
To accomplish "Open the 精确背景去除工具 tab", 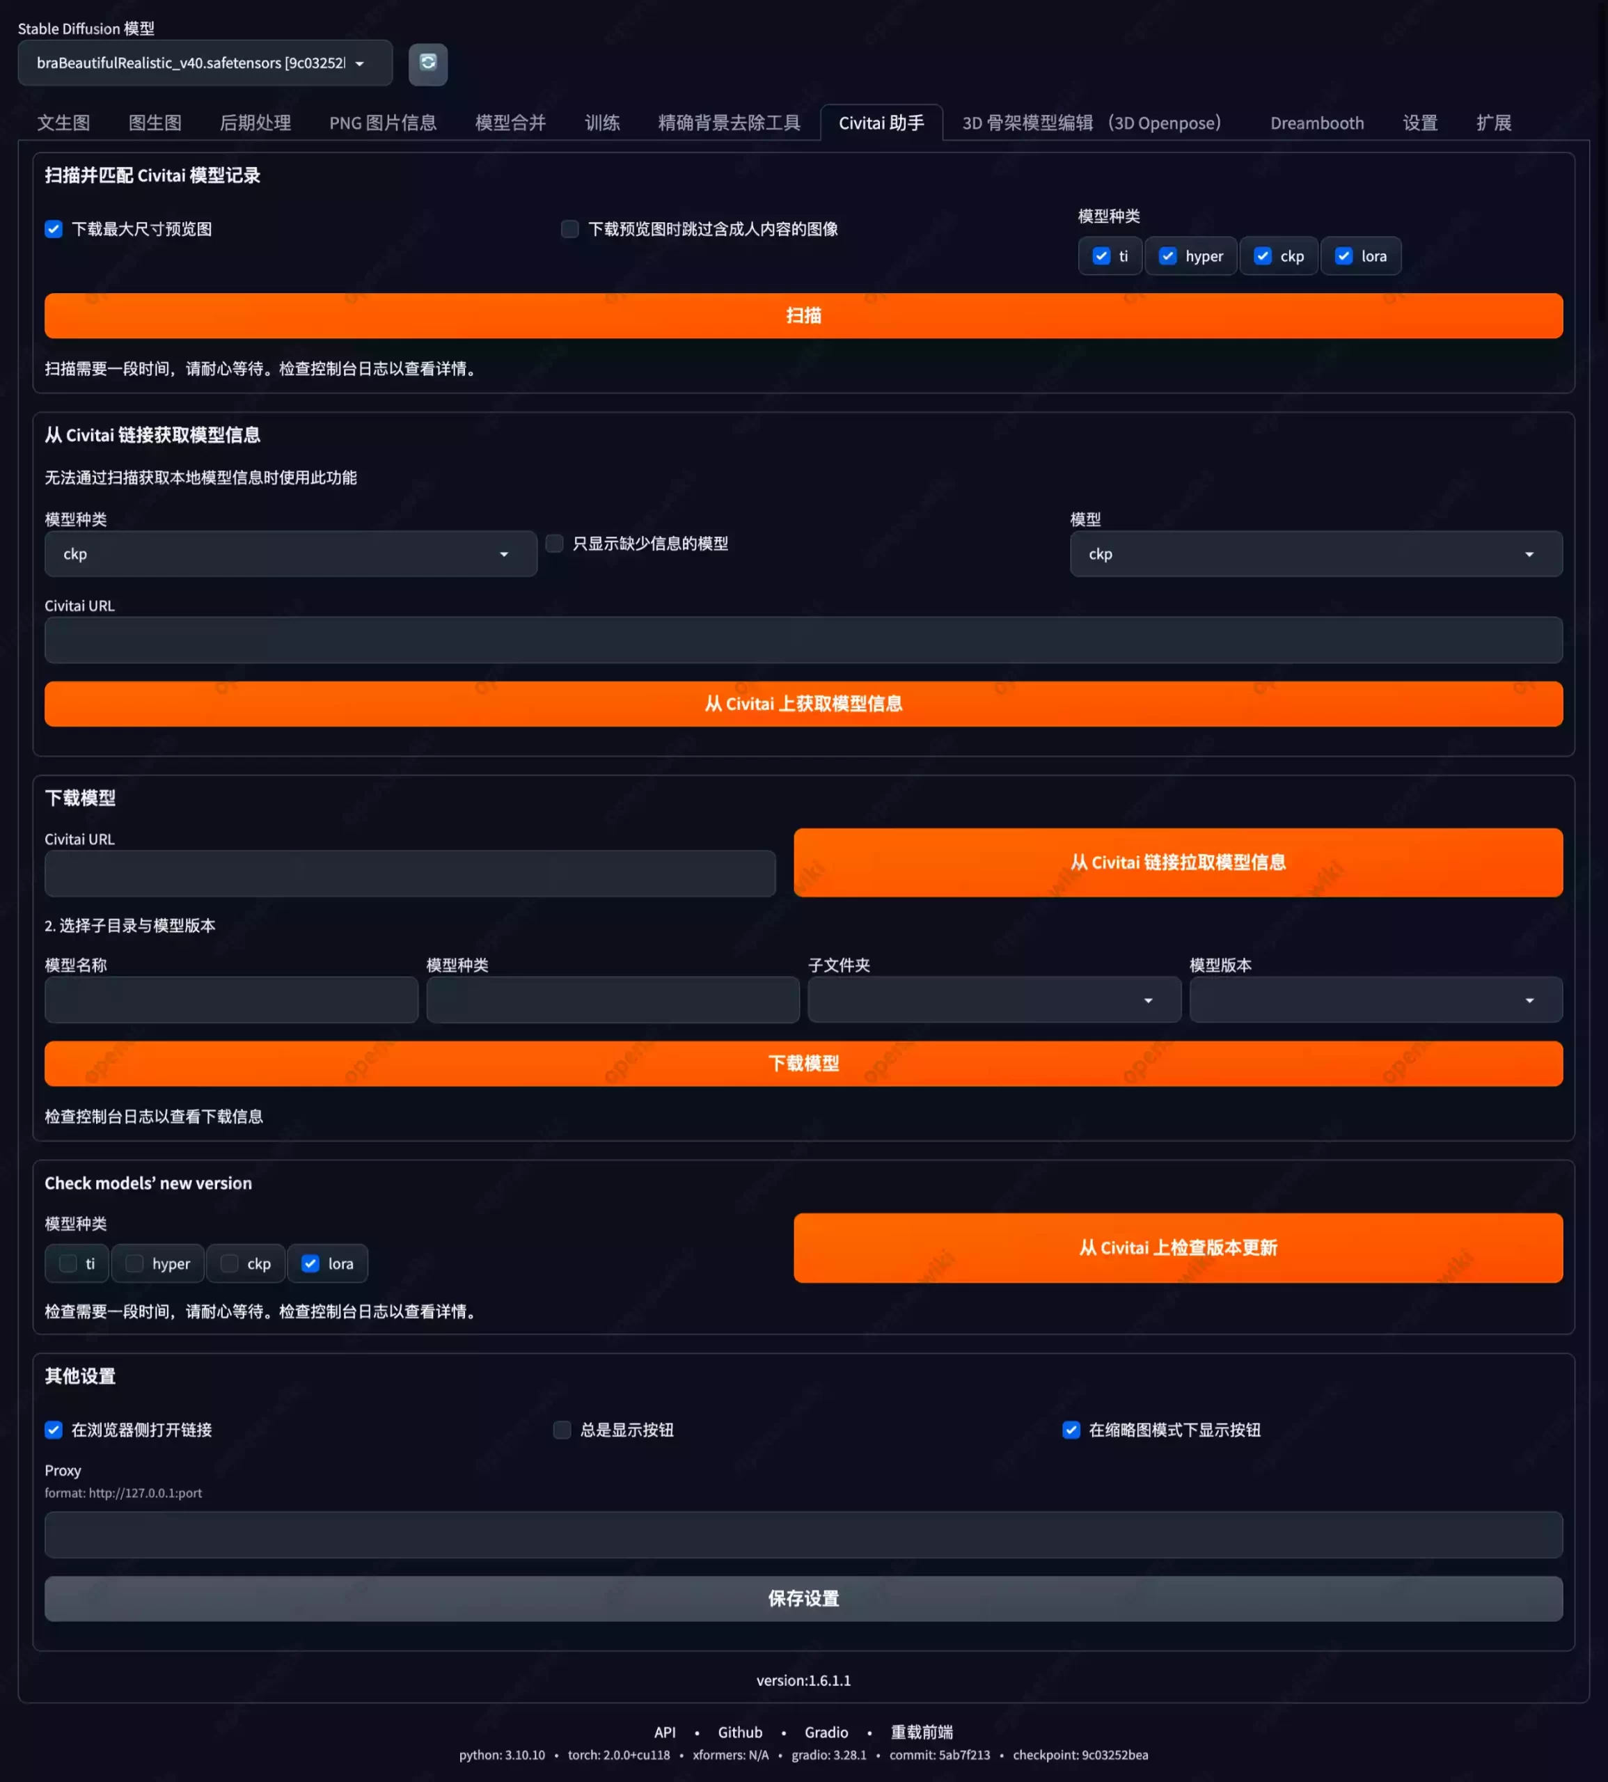I will (x=729, y=123).
